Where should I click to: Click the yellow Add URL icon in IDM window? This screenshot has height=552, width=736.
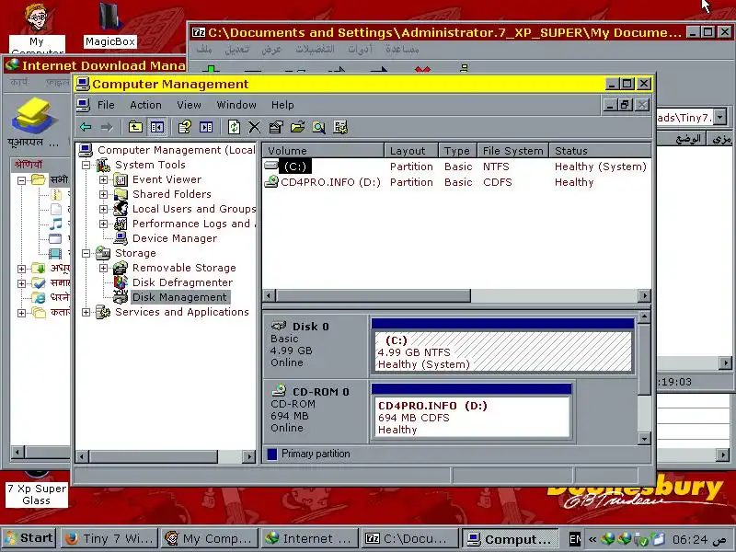pos(32,116)
